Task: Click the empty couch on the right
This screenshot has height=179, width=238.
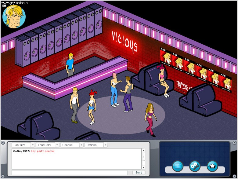Action: click(200, 100)
